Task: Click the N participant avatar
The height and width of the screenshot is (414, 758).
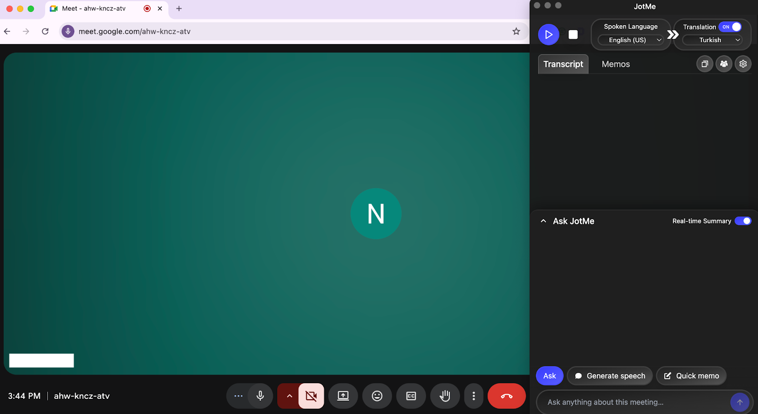Action: tap(376, 214)
